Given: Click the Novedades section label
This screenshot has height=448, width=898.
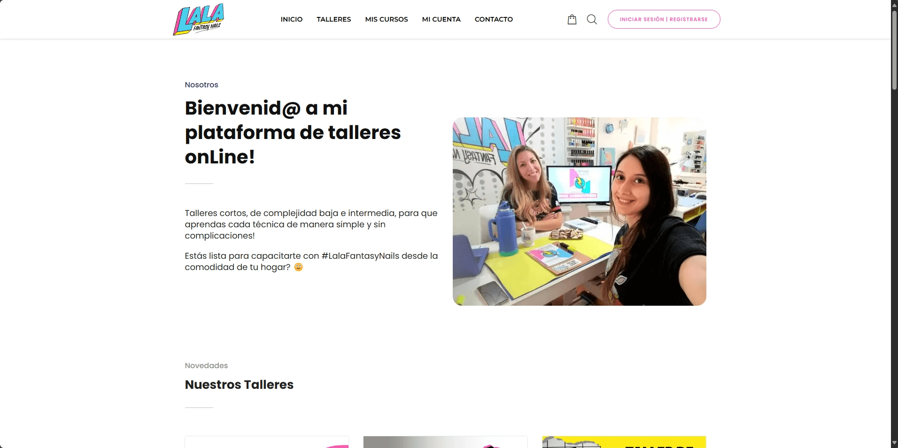Looking at the screenshot, I should coord(206,365).
